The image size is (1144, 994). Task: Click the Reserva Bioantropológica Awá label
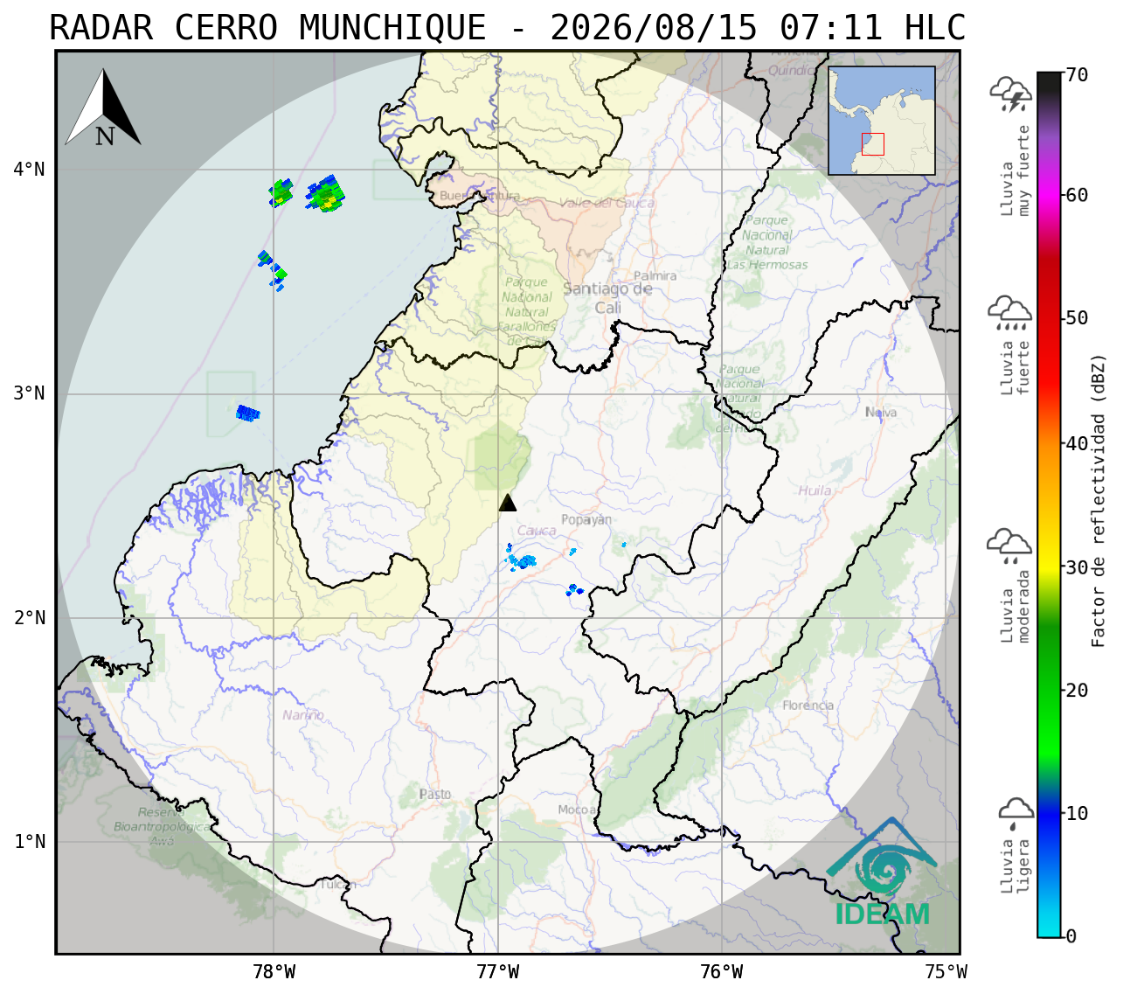162,826
